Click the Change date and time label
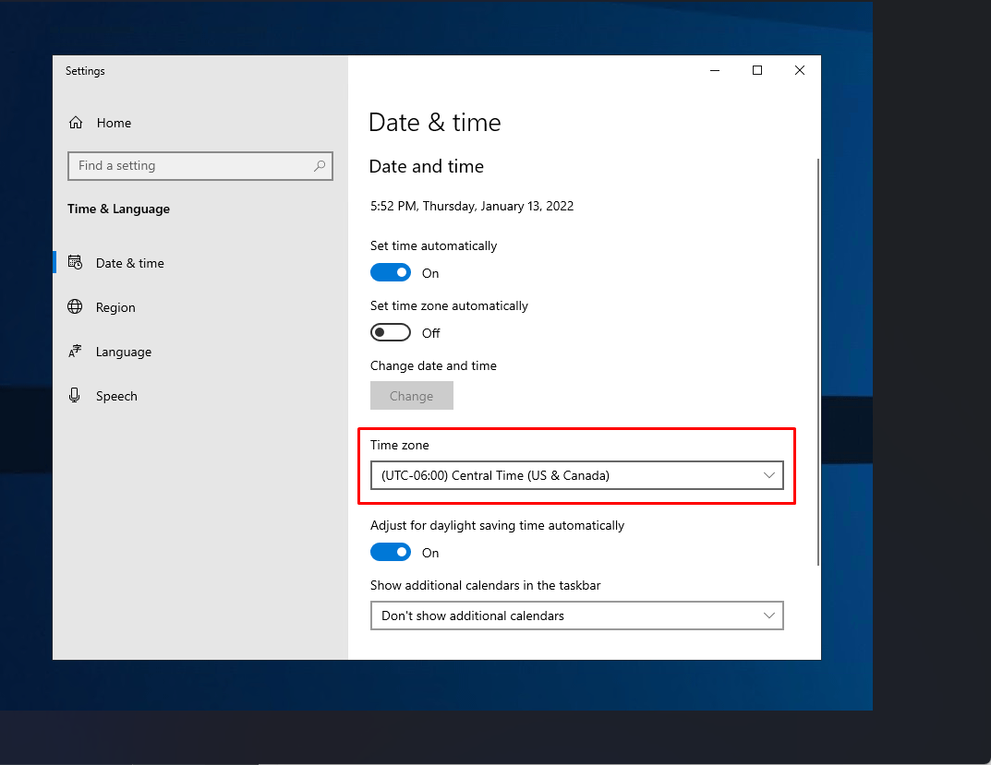 (x=433, y=365)
